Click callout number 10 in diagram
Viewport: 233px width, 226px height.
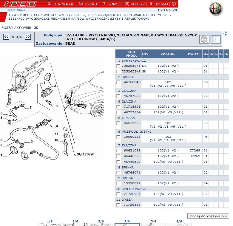click(56, 140)
